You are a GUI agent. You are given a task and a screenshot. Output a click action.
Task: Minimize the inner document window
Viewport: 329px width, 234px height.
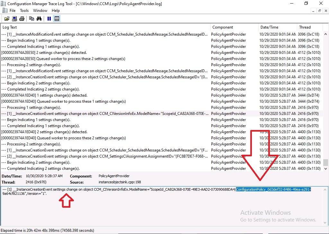pos(313,11)
